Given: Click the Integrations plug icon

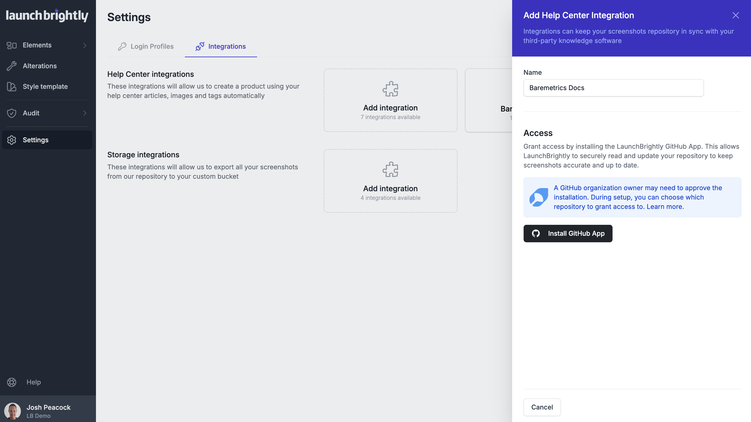Looking at the screenshot, I should point(200,46).
